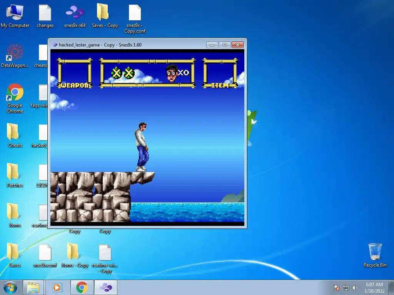Select the faqs-win file icon
The width and height of the screenshot is (394, 295).
[40, 96]
